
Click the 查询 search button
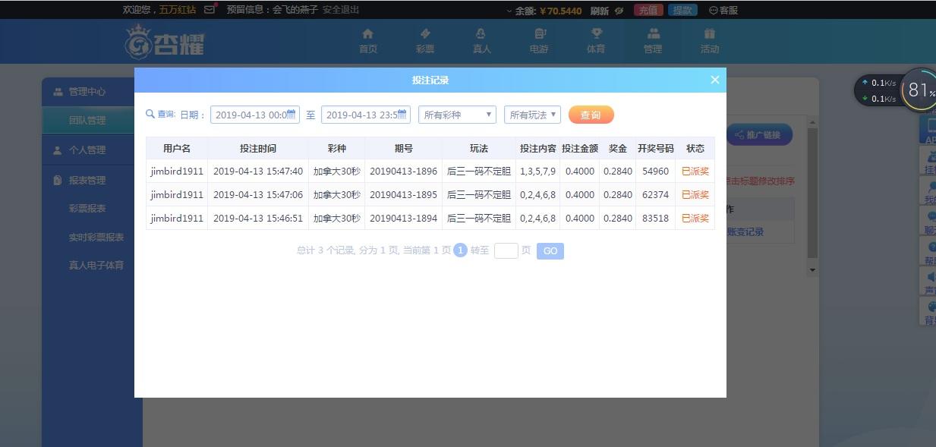coord(591,114)
